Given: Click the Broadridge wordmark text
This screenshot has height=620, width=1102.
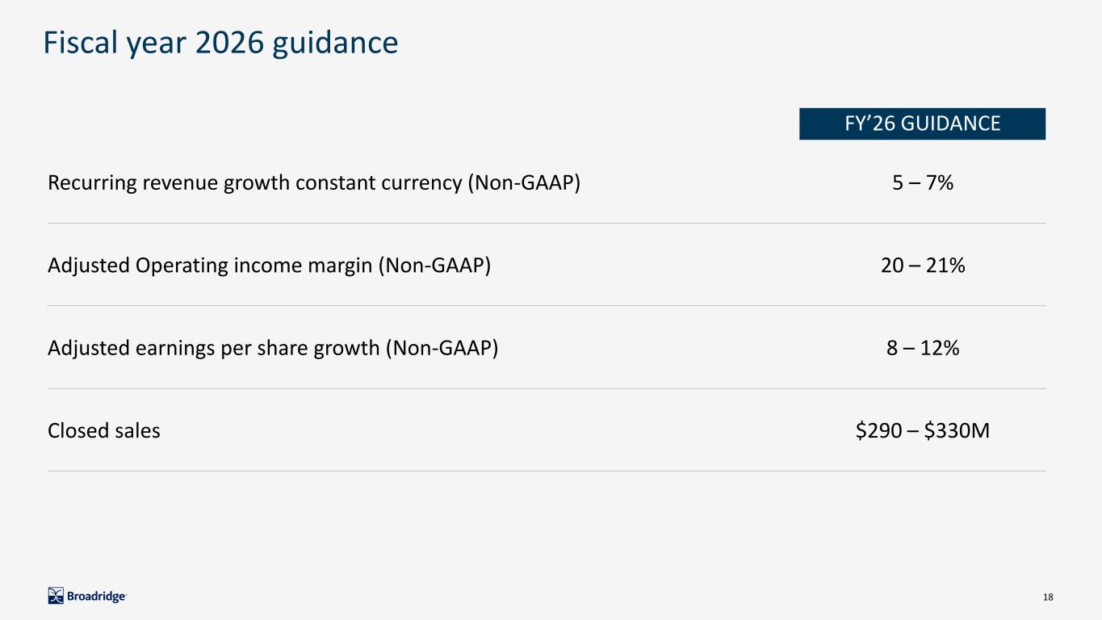Looking at the screenshot, I should tap(96, 597).
